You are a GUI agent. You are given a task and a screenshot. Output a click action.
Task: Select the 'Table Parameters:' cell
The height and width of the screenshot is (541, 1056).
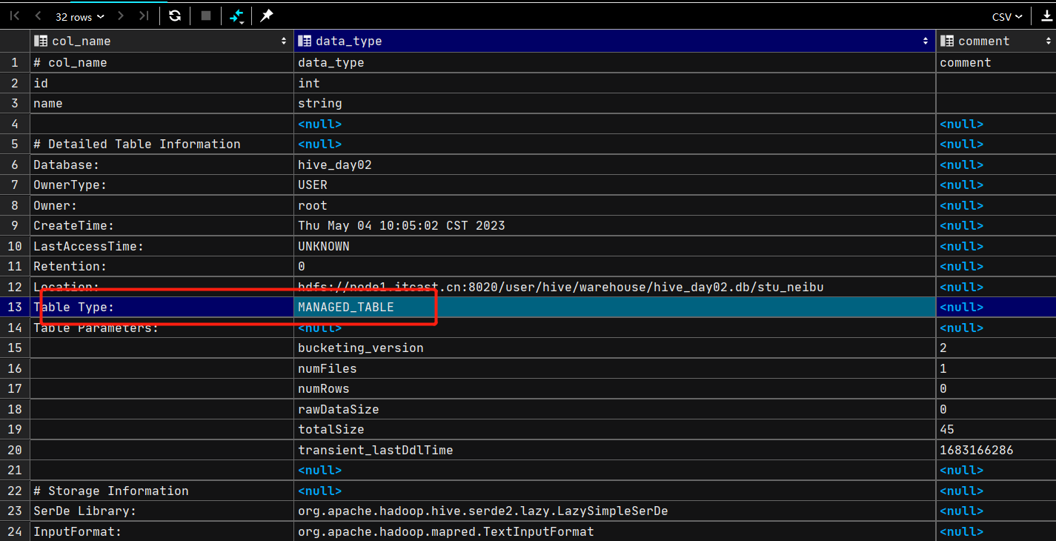click(x=162, y=328)
